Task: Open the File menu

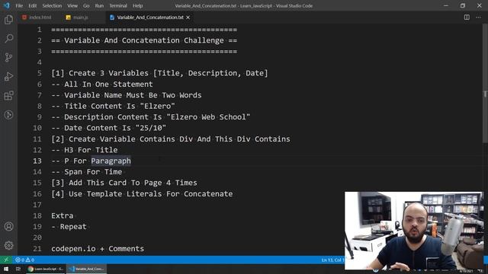Action: coord(19,5)
